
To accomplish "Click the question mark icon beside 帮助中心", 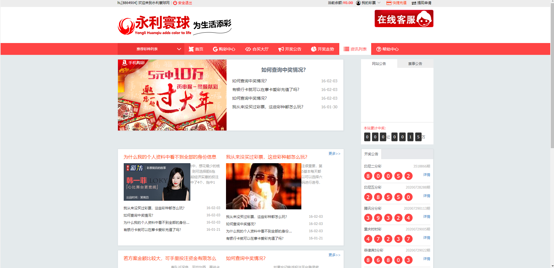I will 379,49.
